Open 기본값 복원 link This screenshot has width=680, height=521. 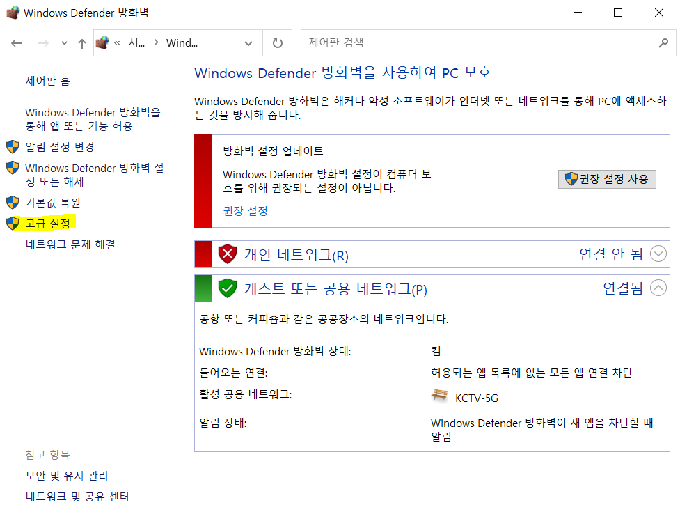tap(53, 202)
